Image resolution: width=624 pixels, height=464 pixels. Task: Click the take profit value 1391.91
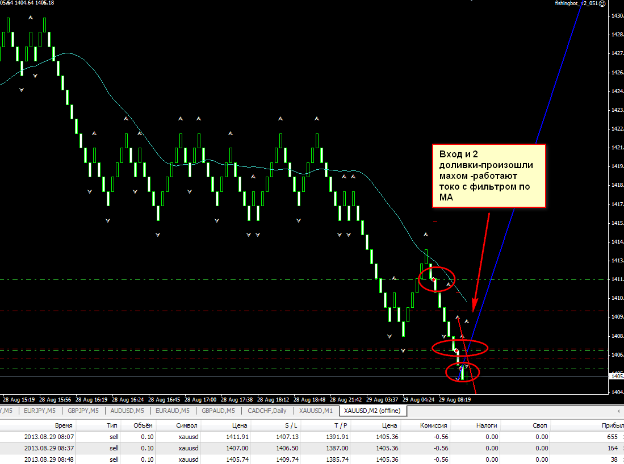click(337, 437)
